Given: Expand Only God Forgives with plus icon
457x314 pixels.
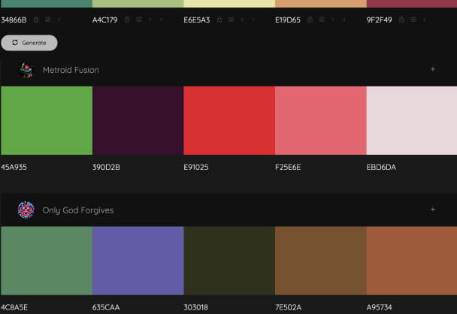Looking at the screenshot, I should tap(432, 210).
